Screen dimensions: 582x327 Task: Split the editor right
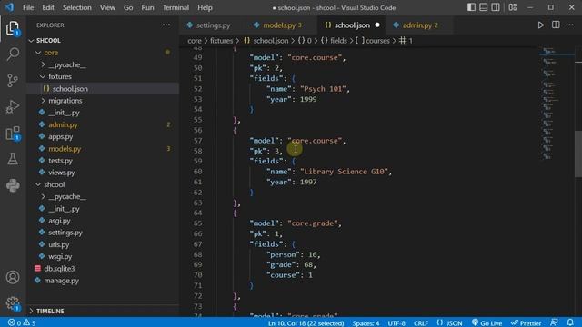556,25
